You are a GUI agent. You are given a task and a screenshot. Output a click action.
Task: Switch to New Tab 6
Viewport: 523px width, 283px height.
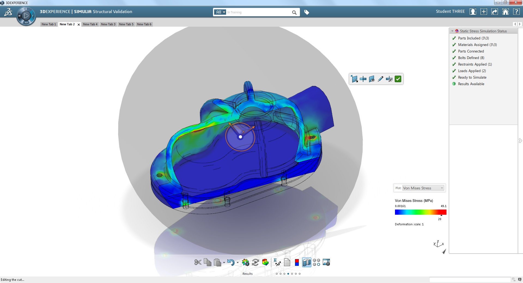pos(144,24)
